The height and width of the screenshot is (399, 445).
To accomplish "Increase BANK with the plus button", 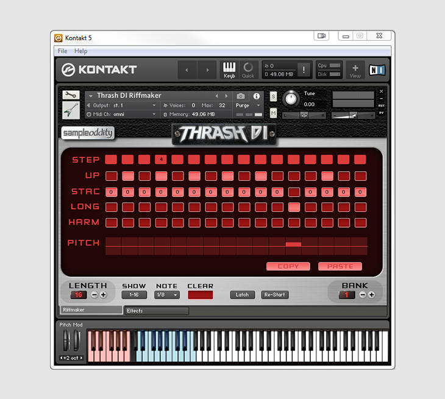I will pos(371,295).
